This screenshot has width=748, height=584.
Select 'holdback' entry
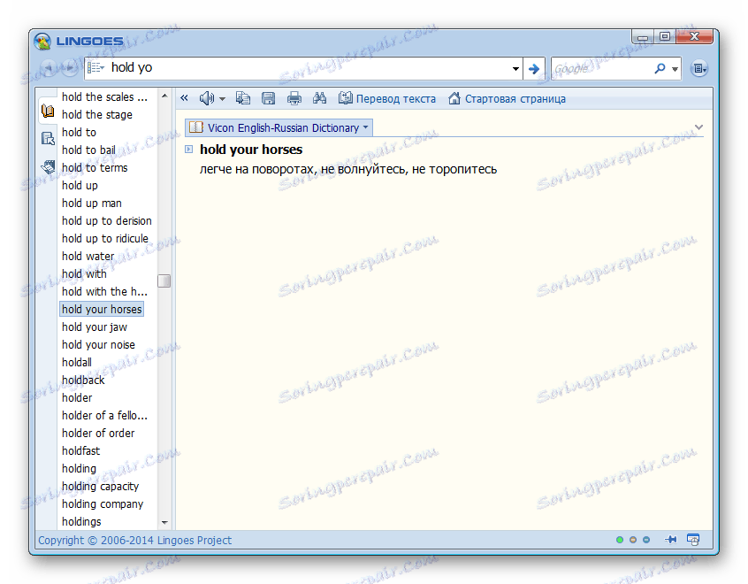coord(83,380)
